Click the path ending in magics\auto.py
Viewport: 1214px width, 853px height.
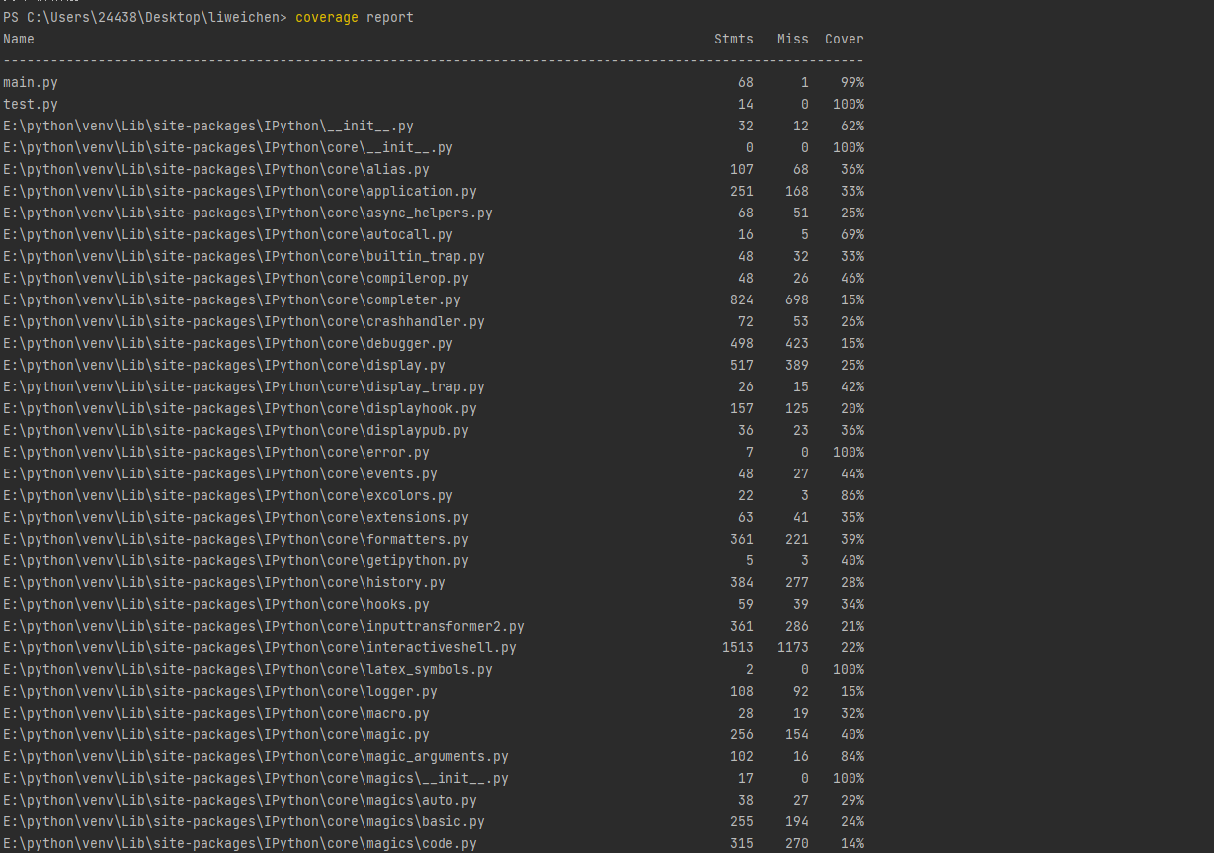(240, 801)
